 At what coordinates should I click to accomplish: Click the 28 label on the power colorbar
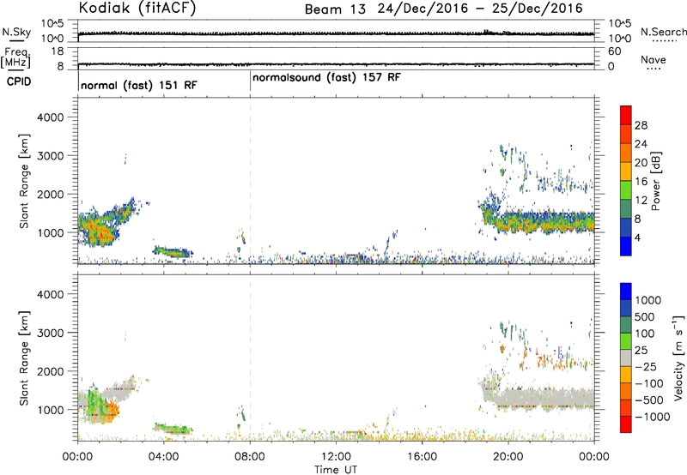641,125
